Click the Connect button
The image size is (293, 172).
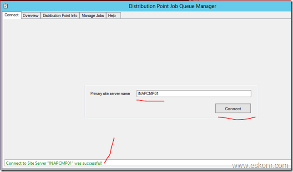pos(233,108)
